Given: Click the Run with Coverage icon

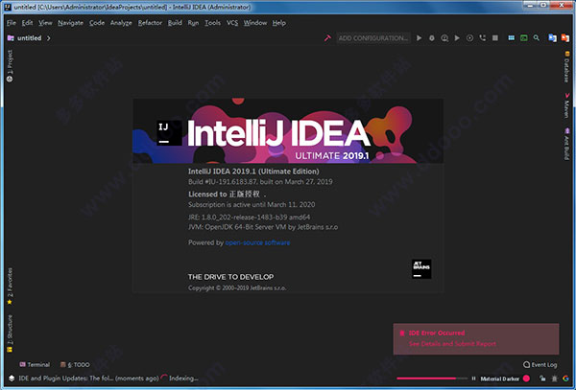Looking at the screenshot, I should click(444, 38).
